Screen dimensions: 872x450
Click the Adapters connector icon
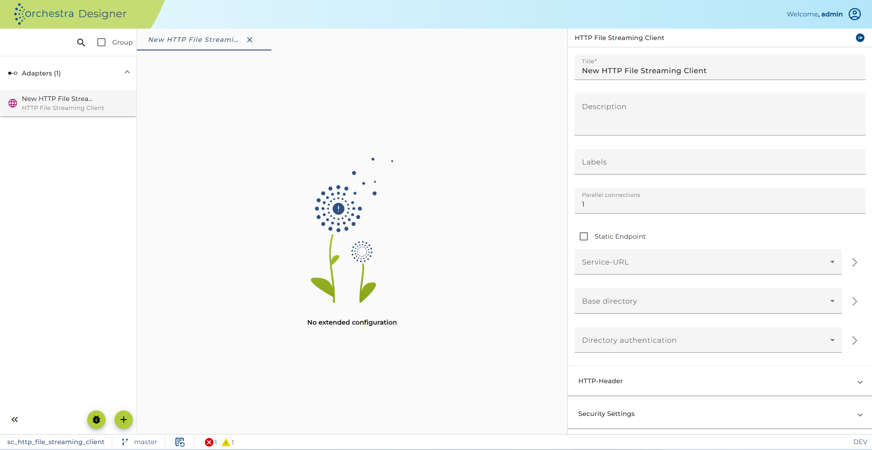tap(13, 73)
